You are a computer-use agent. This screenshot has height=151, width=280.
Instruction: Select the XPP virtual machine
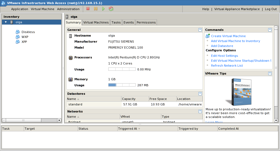coord(24,42)
